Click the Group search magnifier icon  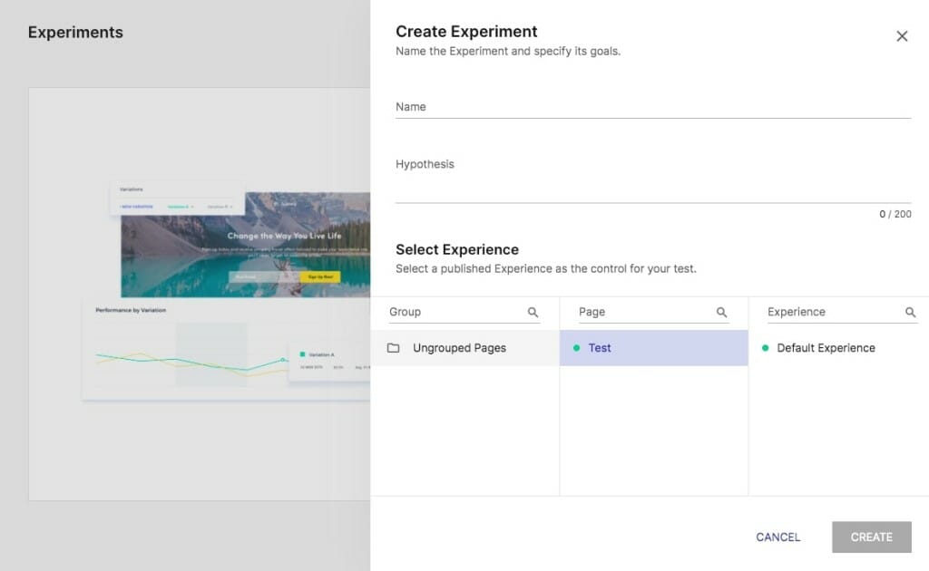coord(533,313)
